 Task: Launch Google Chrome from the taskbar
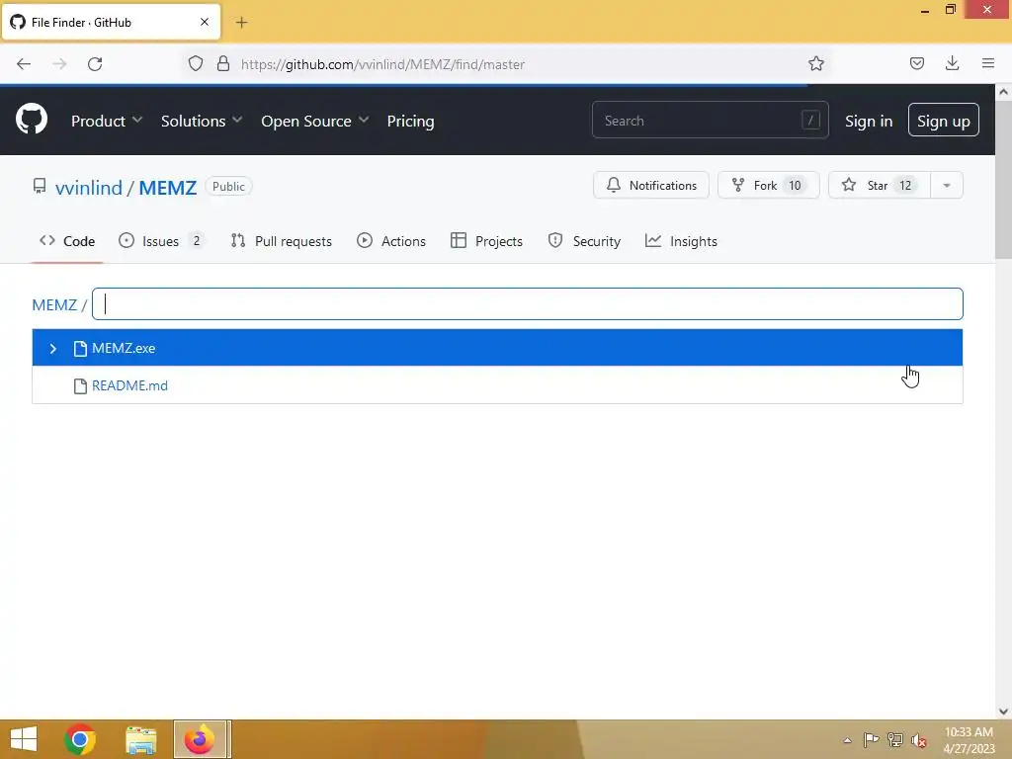click(80, 739)
